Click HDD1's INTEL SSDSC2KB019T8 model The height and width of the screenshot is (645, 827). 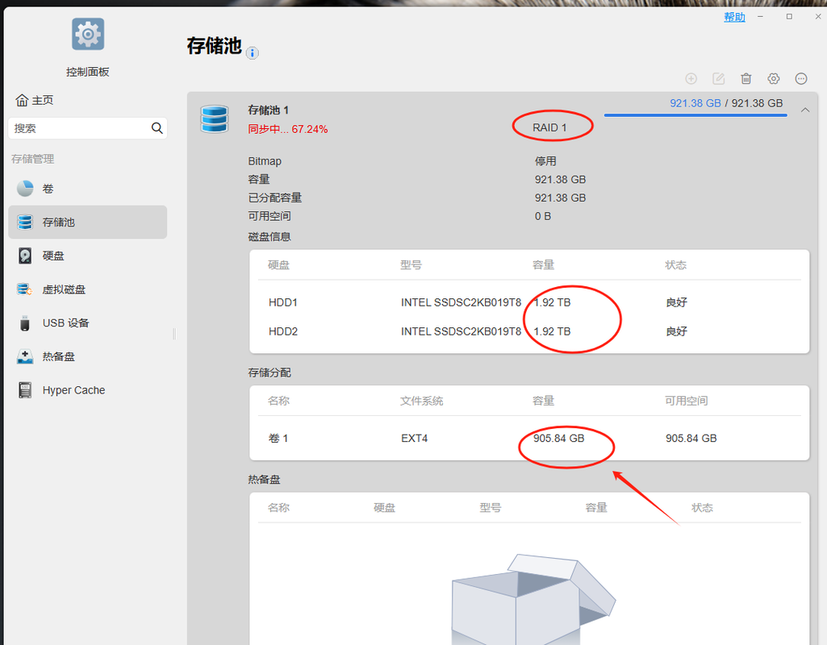pyautogui.click(x=461, y=302)
